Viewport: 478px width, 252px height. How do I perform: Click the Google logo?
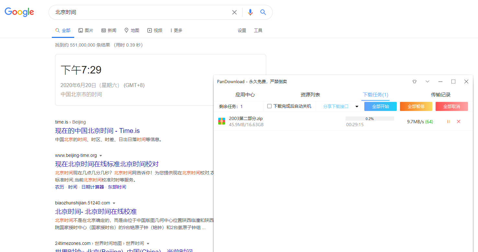[19, 12]
